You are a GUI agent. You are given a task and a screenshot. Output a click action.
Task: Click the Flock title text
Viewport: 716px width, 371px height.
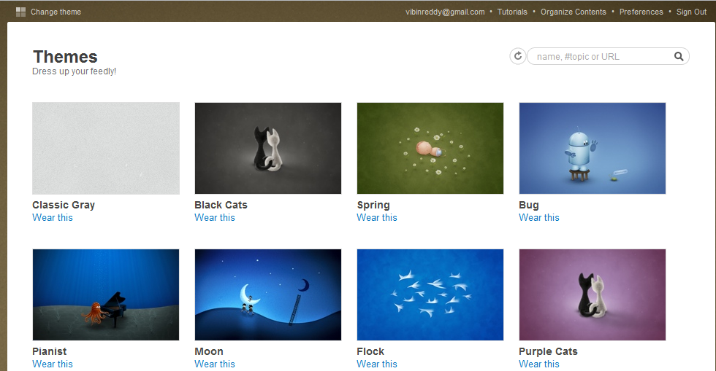[370, 351]
